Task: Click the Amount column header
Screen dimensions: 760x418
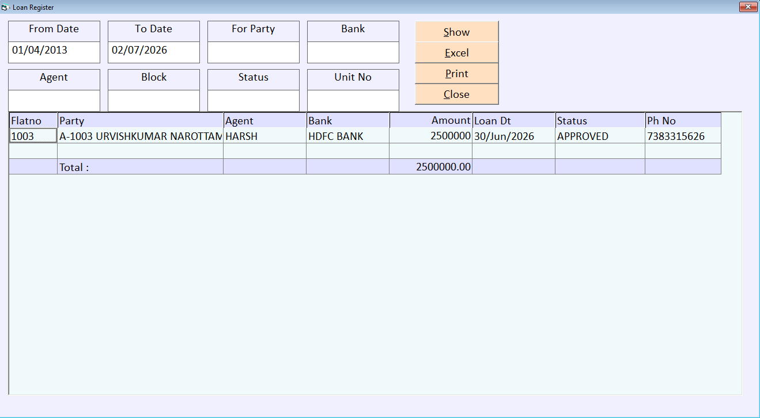Action: tap(431, 120)
